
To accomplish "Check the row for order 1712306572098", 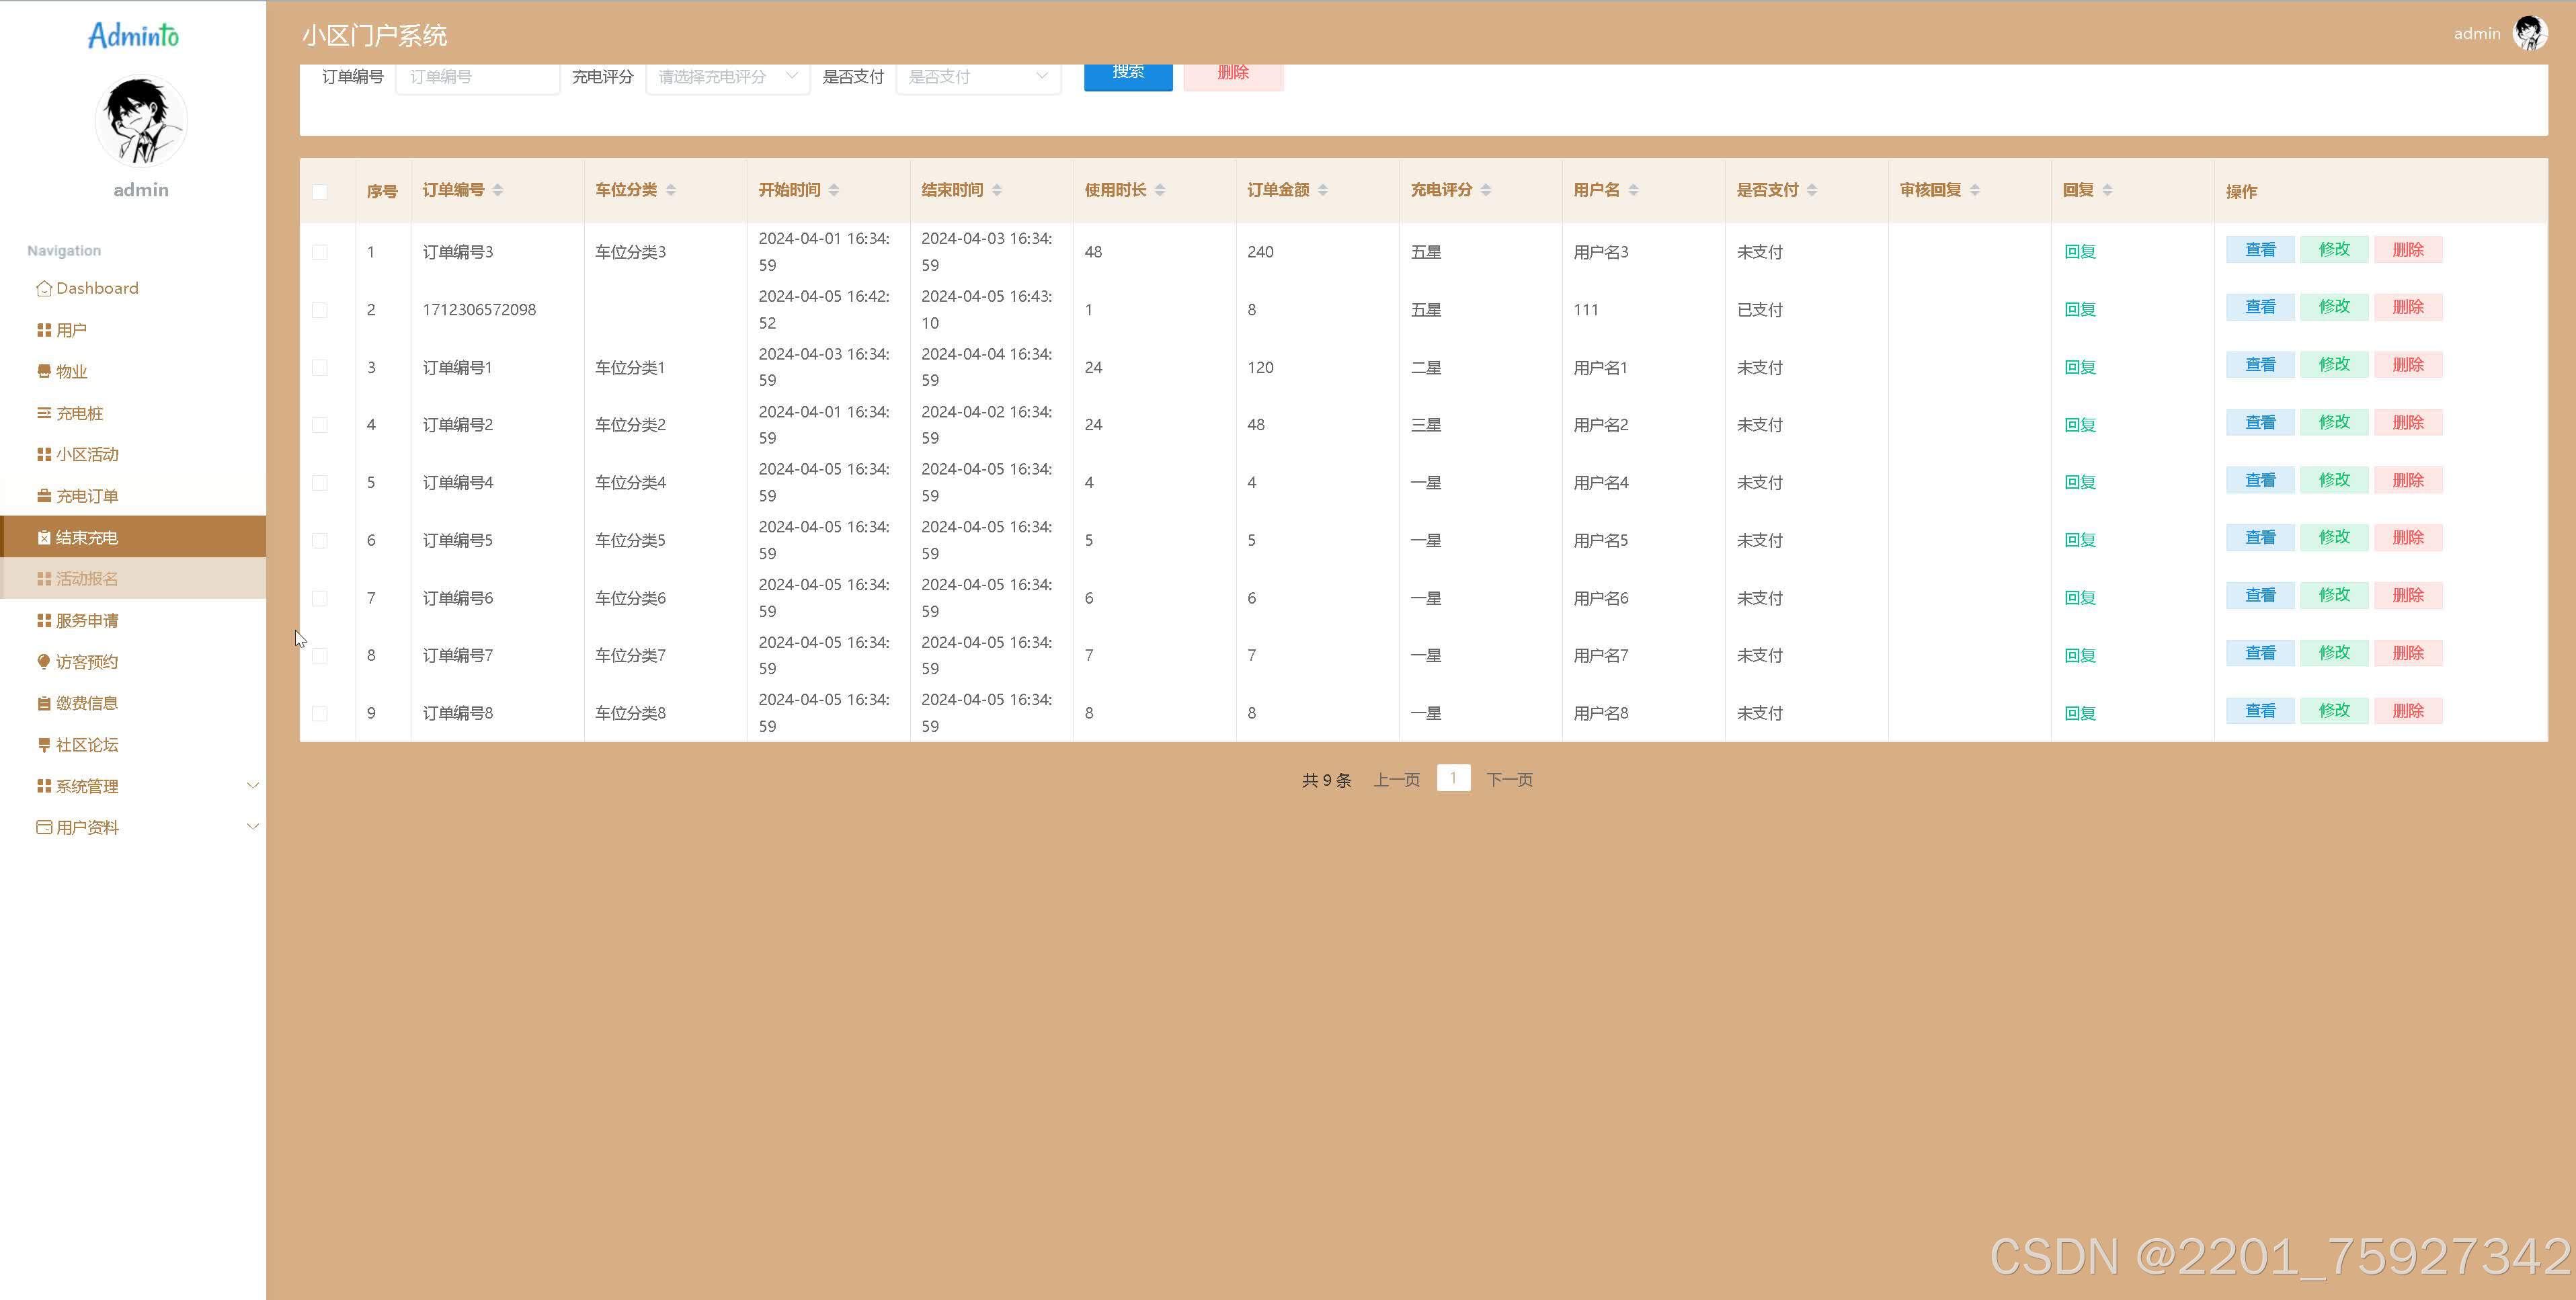I will tap(320, 311).
